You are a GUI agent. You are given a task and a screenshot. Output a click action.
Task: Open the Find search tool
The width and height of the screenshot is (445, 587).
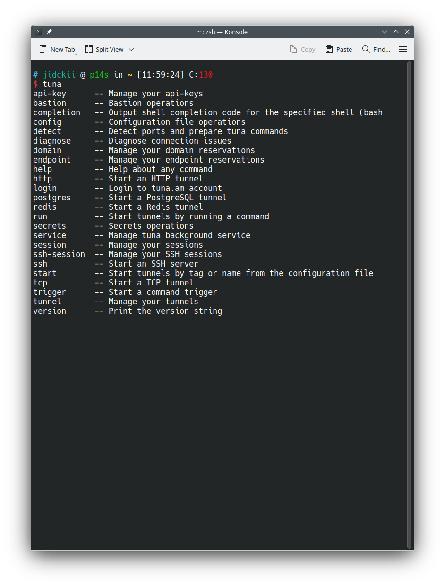tap(376, 49)
